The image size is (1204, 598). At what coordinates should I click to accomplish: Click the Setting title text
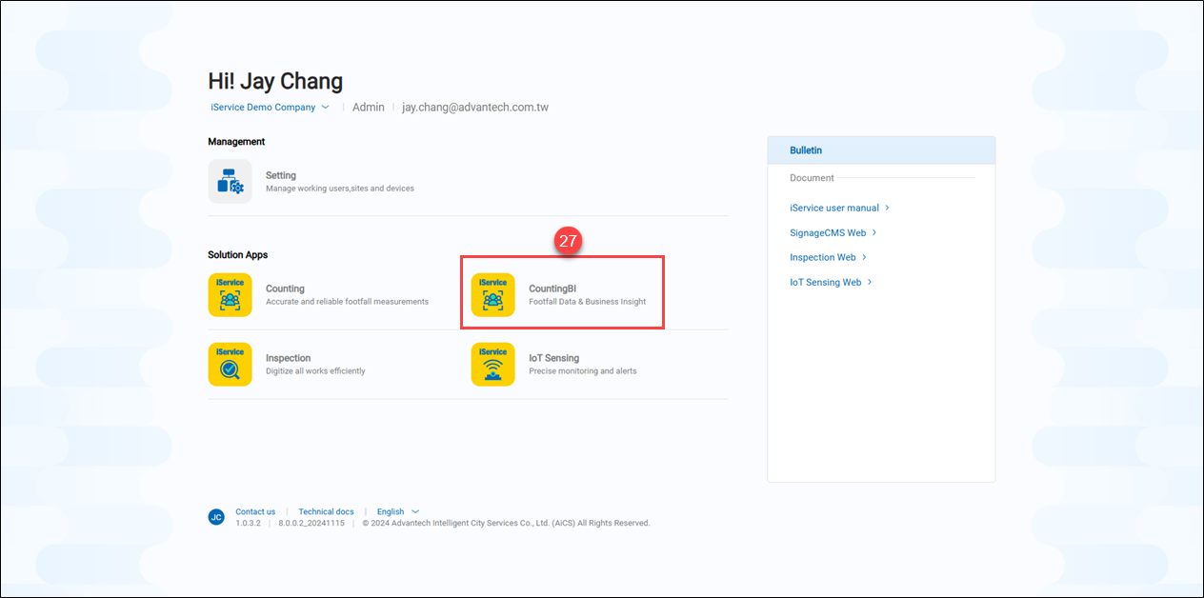point(281,175)
